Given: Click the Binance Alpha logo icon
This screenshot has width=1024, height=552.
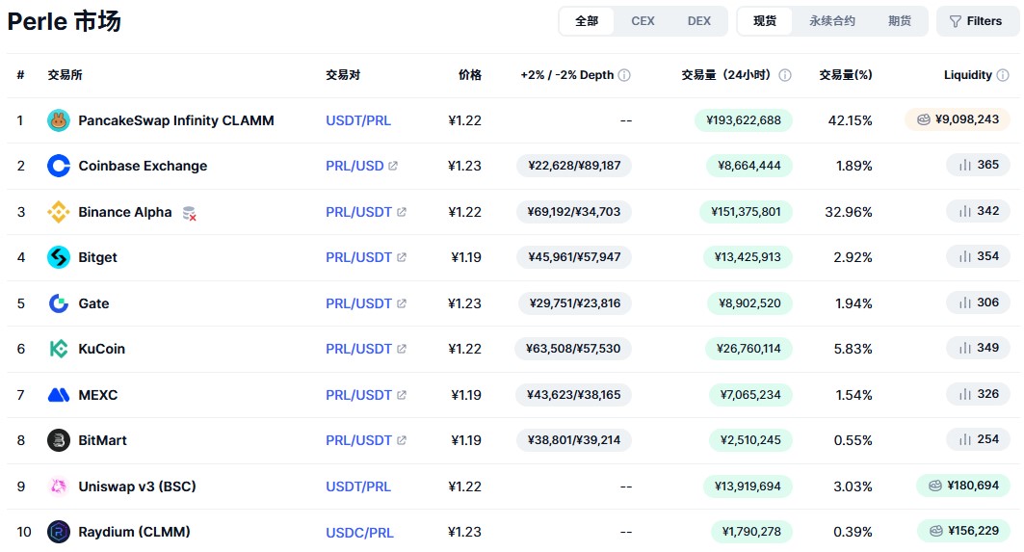Looking at the screenshot, I should [59, 212].
